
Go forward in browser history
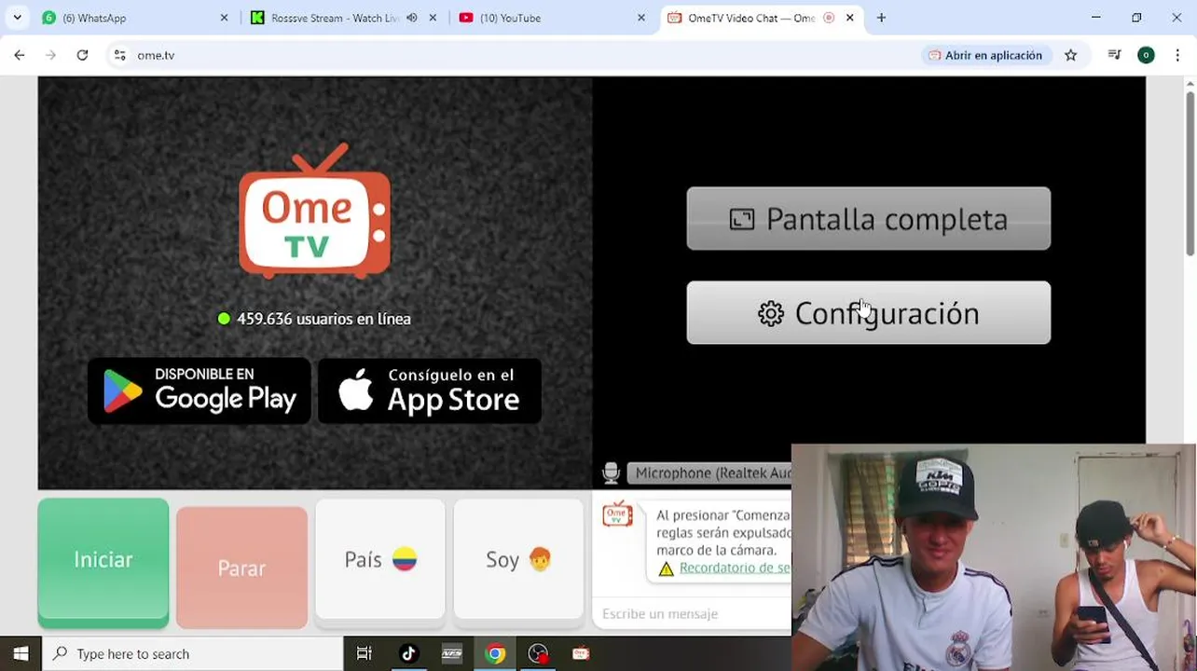(x=50, y=55)
